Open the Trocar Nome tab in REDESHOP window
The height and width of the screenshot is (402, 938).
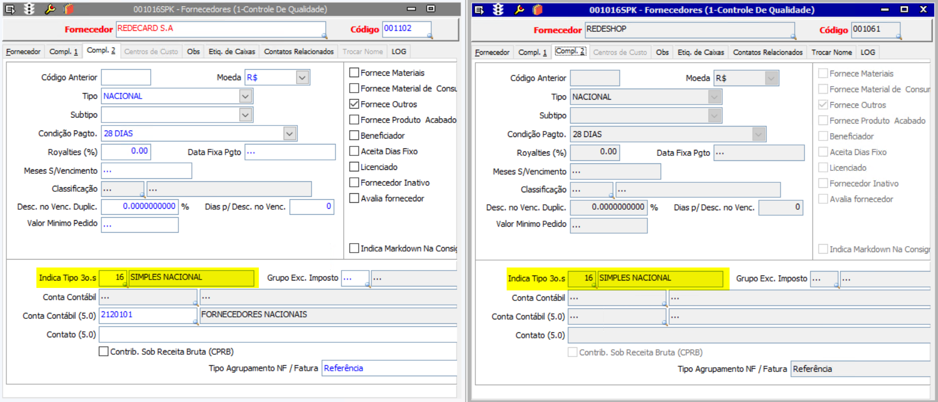tap(832, 52)
